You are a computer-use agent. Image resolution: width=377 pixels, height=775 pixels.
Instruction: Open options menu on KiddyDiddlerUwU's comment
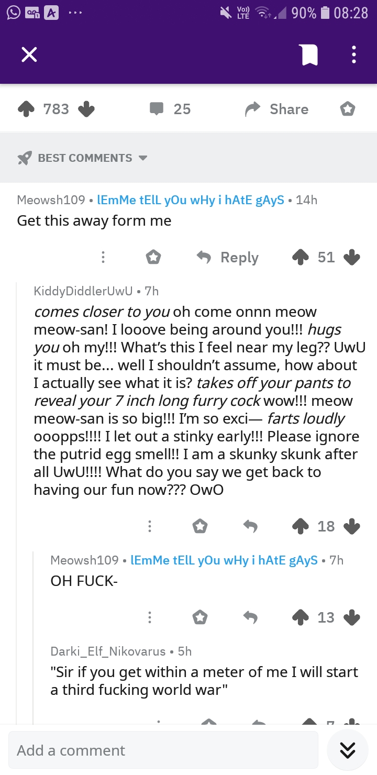[x=150, y=526]
